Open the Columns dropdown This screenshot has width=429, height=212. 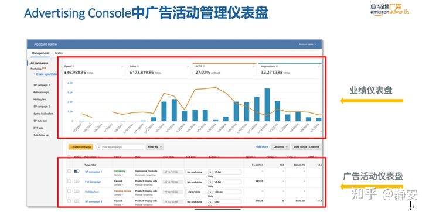point(281,147)
